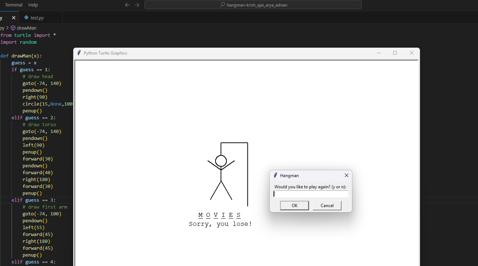The height and width of the screenshot is (266, 478).
Task: Close the Hangman dialog
Action: (x=347, y=175)
